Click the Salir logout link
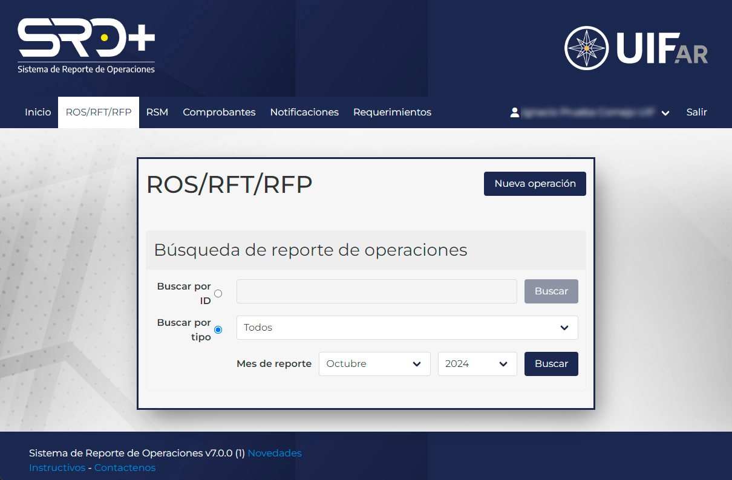Screen dimensions: 732x480 tap(696, 112)
